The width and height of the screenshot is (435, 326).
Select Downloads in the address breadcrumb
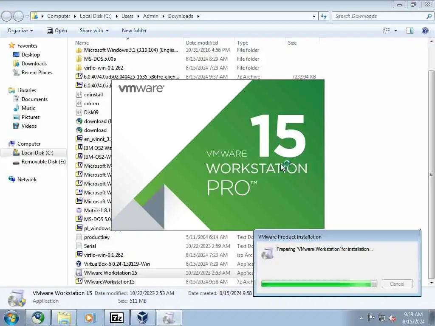181,16
